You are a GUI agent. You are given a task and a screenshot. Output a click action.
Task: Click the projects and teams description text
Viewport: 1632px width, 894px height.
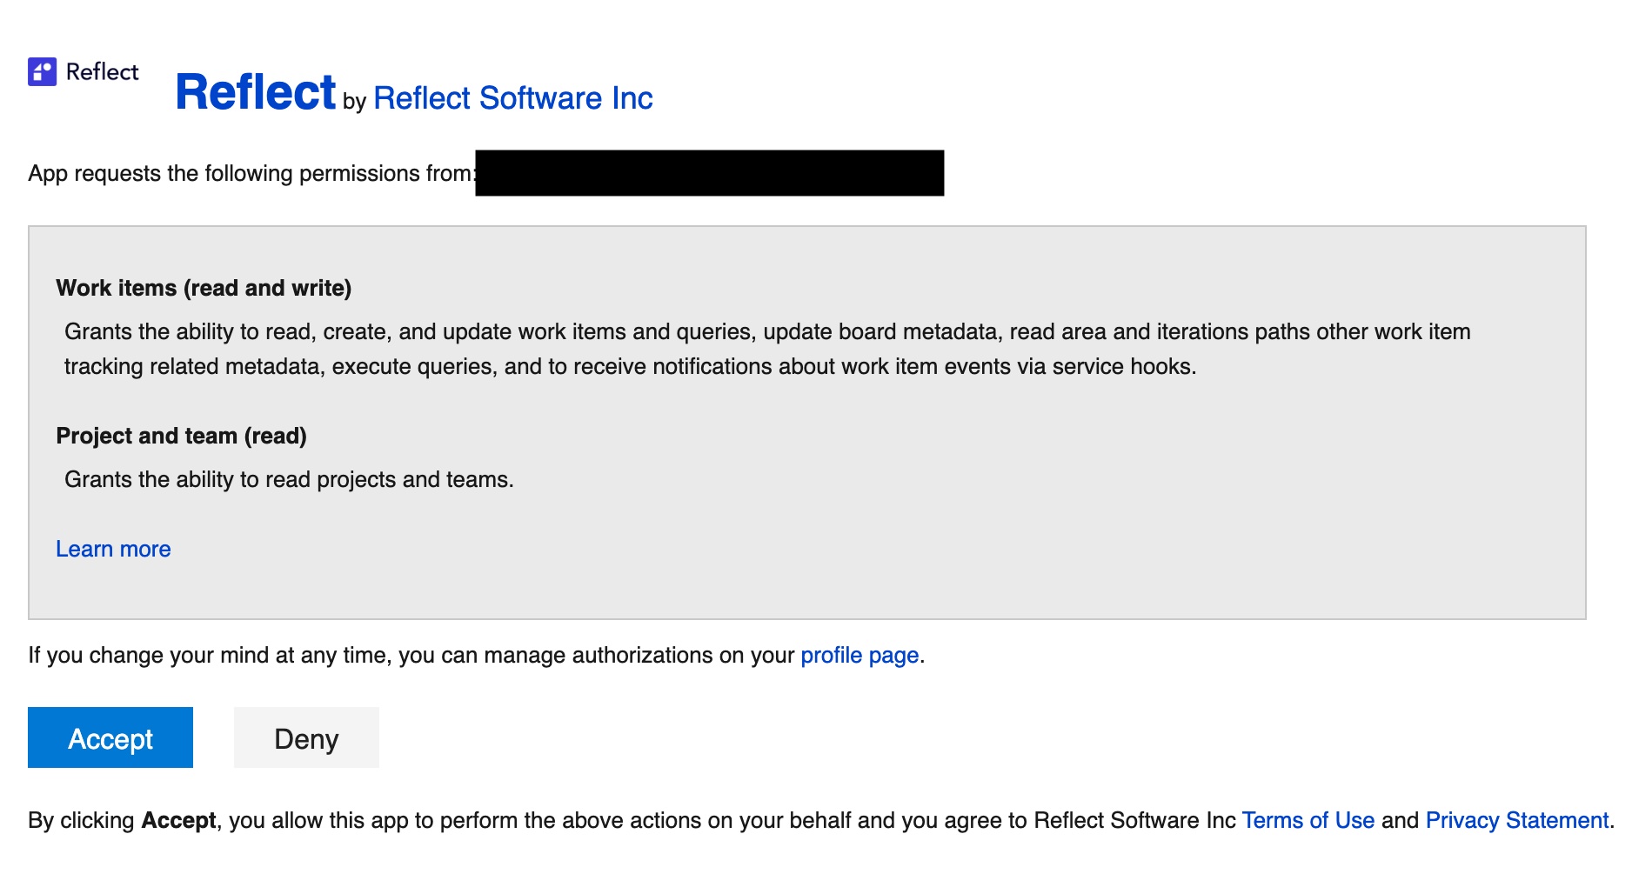coord(290,478)
